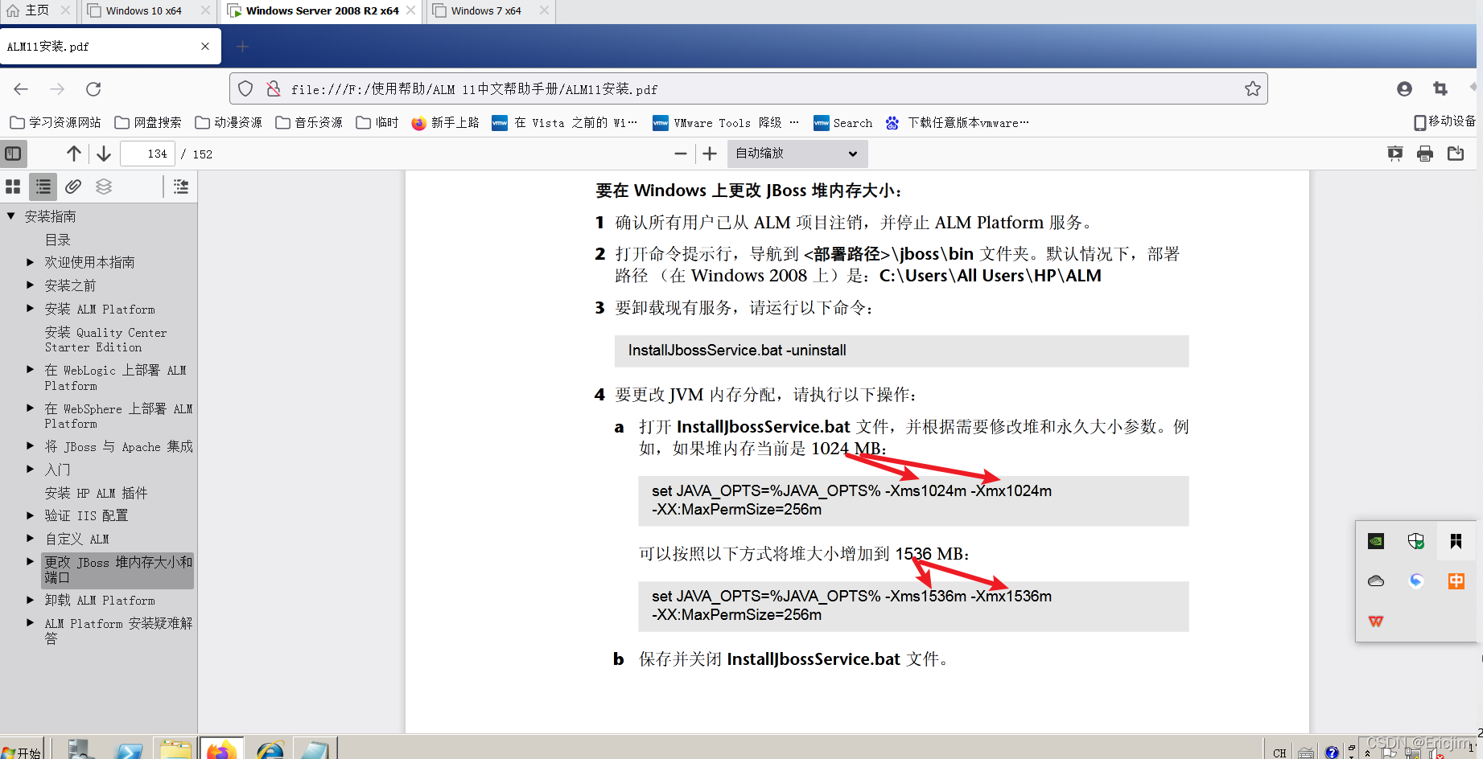The width and height of the screenshot is (1483, 759).
Task: Go forward in browser history
Action: click(x=57, y=88)
